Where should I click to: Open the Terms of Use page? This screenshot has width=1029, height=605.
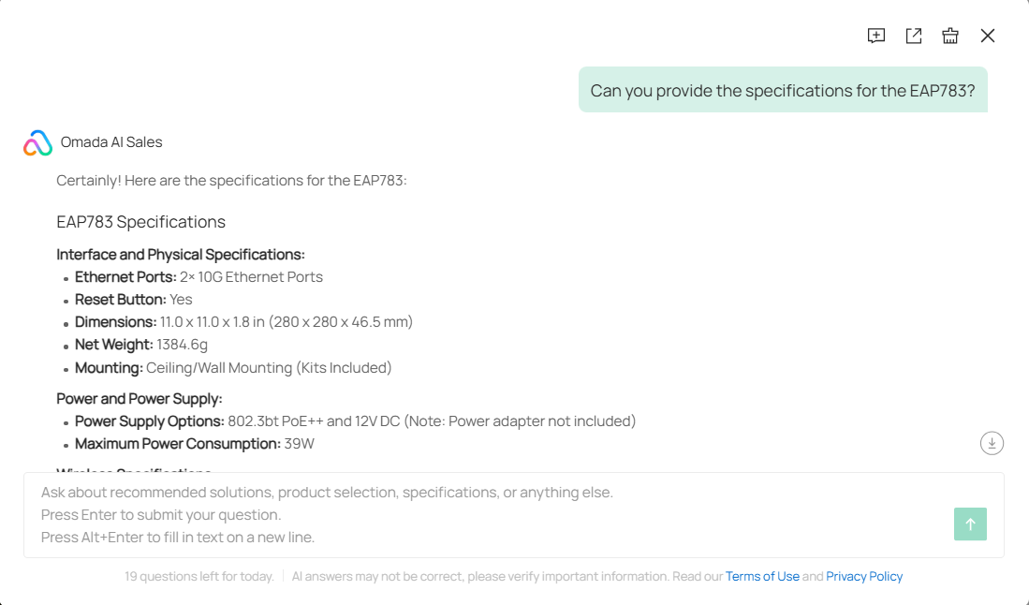[x=763, y=576]
